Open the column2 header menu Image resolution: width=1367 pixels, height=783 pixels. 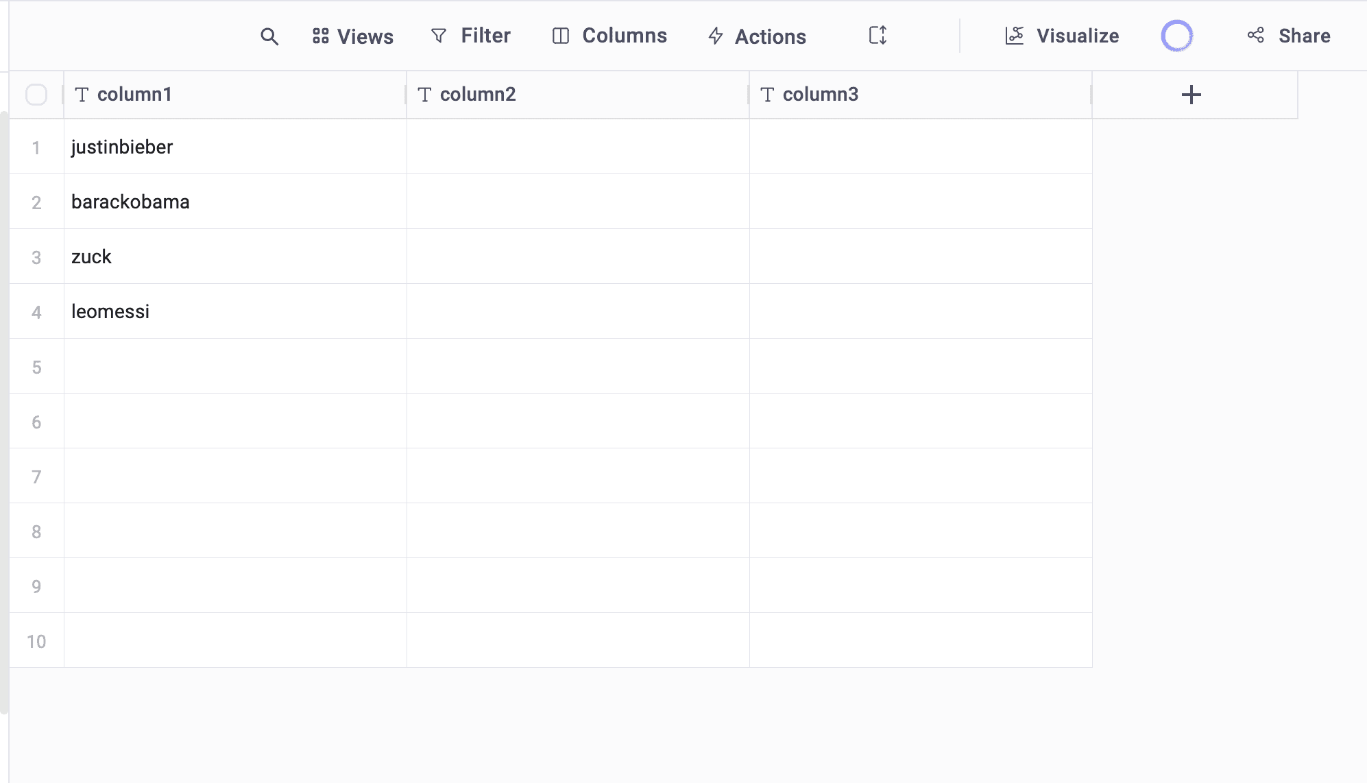click(478, 95)
